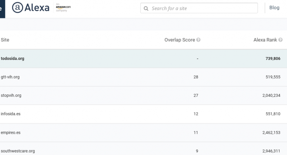
Task: Click the Overlap Score column header
Action: click(179, 40)
